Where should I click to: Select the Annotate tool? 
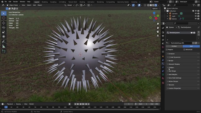click(4, 42)
